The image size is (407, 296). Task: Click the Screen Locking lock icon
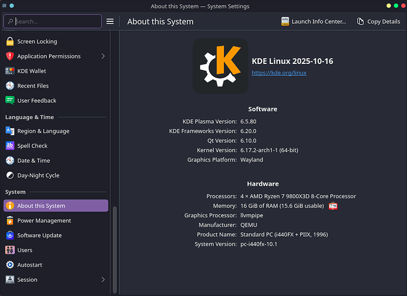[9, 41]
